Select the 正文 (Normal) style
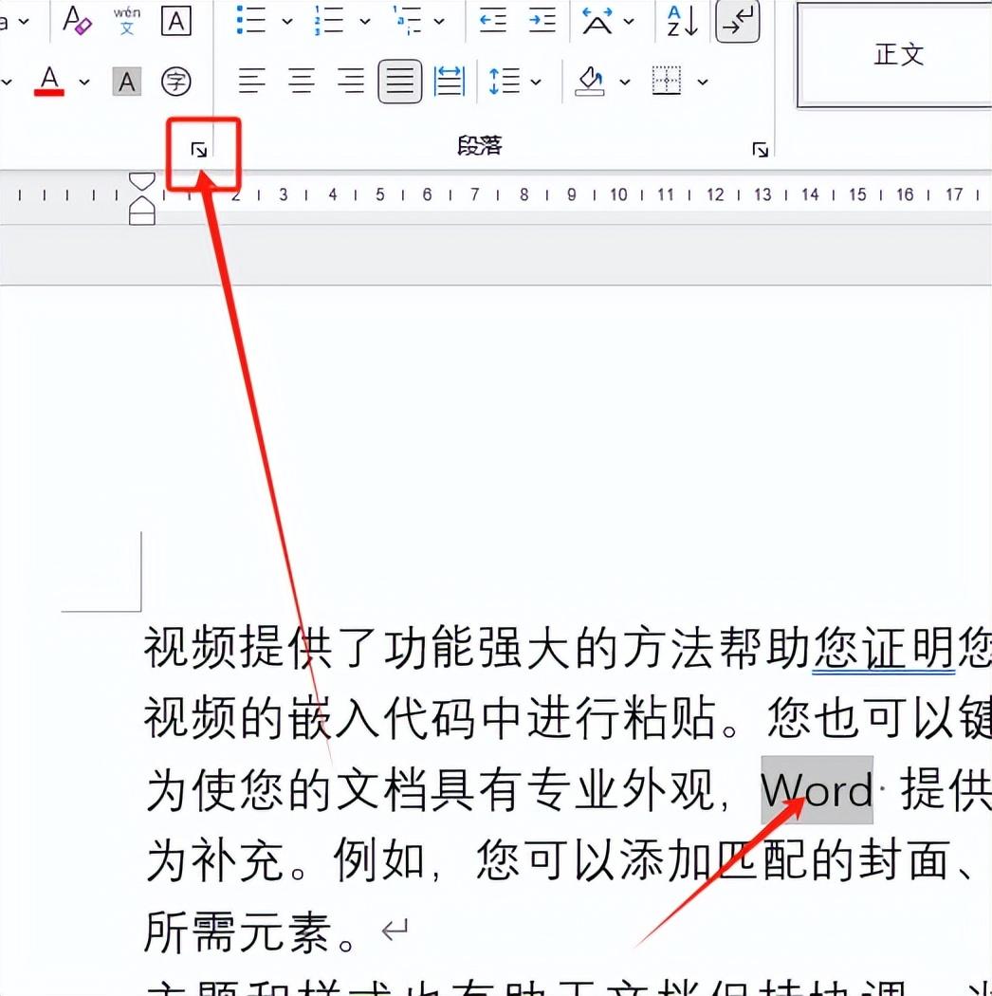 895,55
